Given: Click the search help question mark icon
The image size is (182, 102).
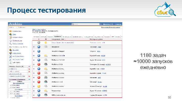Looking at the screenshot, I should click(101, 24).
